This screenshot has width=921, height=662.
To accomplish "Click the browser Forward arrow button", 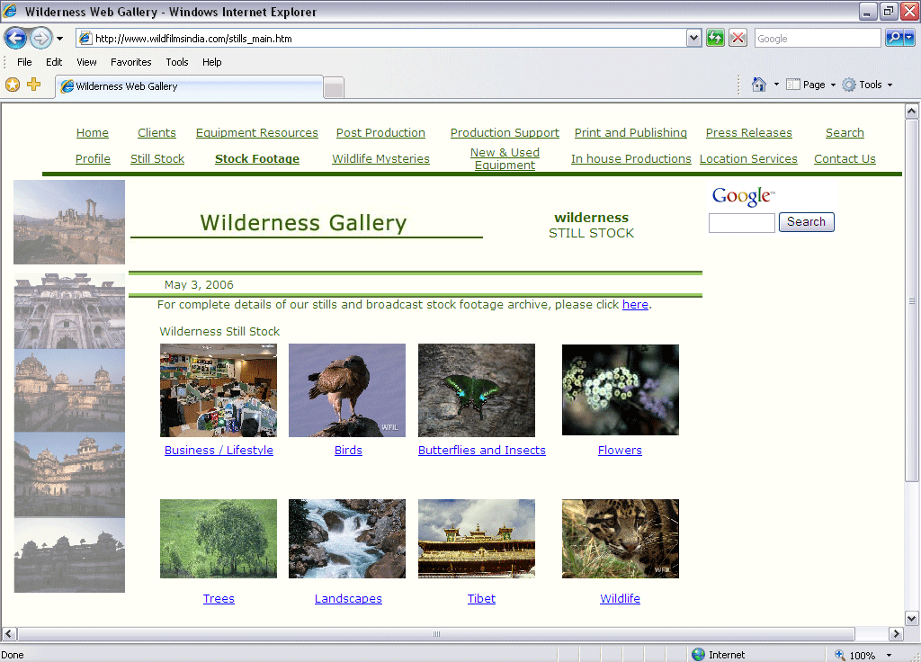I will (40, 39).
